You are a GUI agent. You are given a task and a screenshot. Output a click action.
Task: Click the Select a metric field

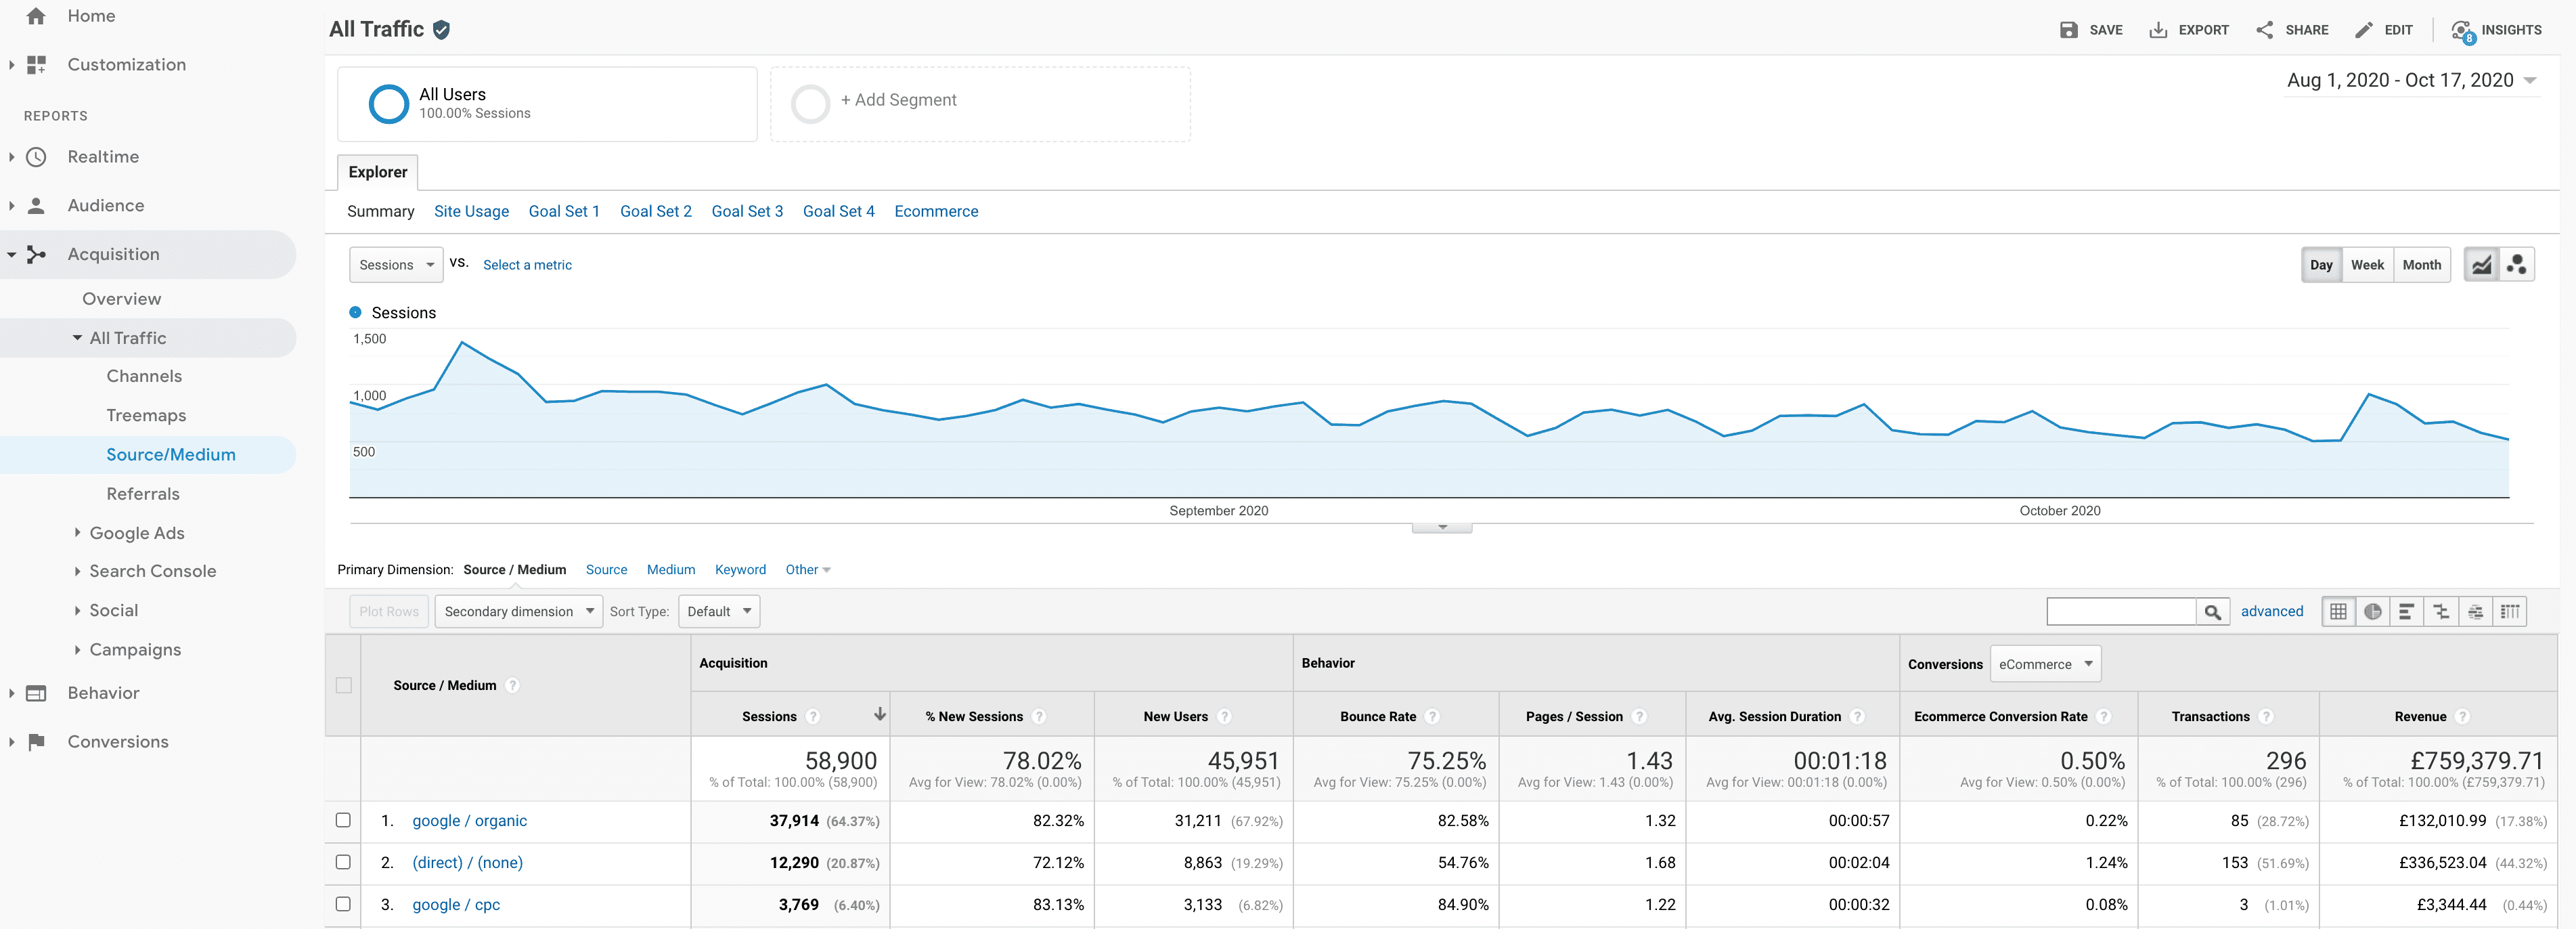click(x=527, y=264)
